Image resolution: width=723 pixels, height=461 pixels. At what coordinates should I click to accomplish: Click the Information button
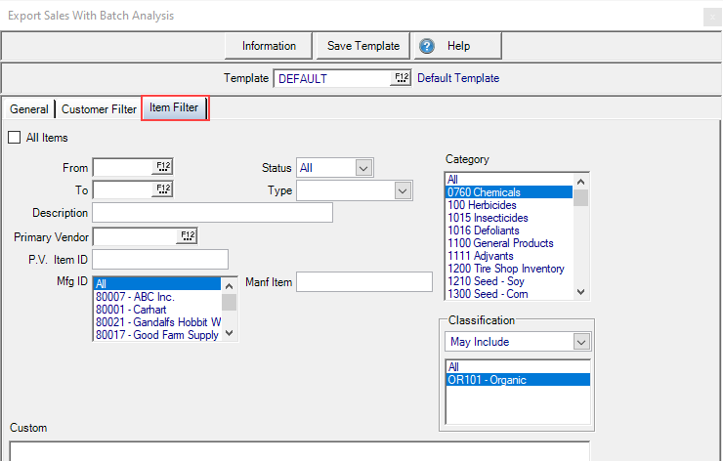coord(269,46)
